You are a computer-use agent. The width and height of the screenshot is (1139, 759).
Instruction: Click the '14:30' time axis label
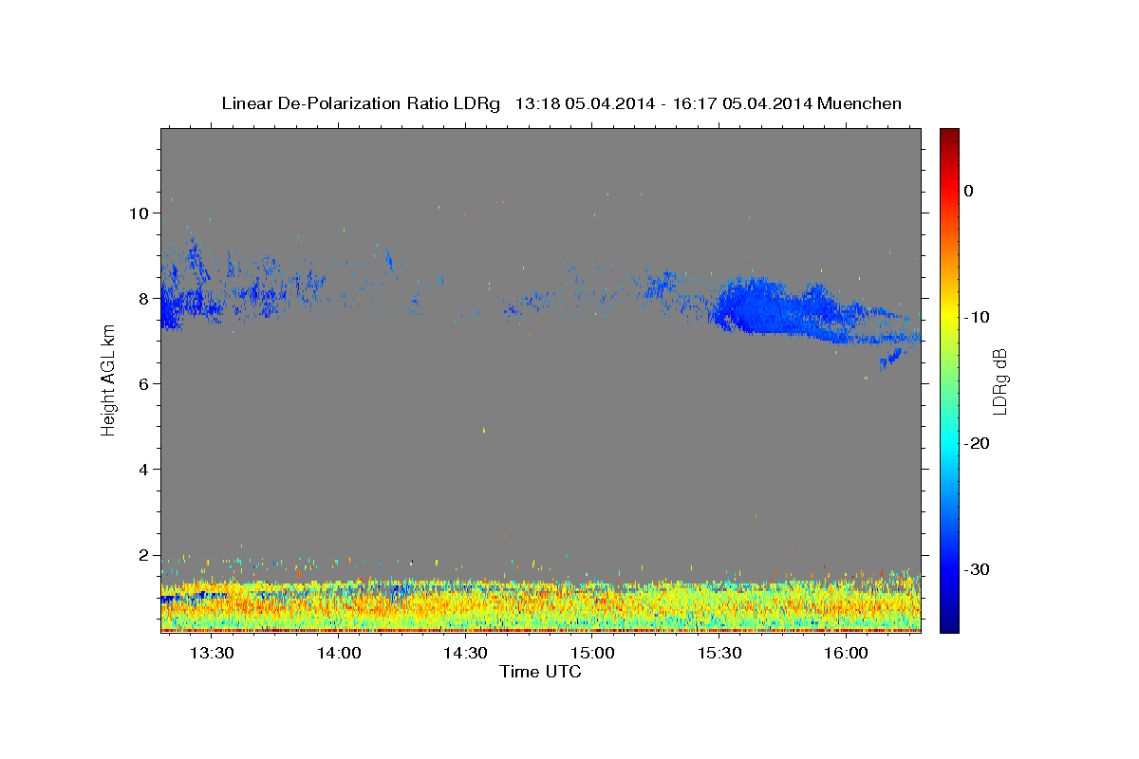coord(465,653)
